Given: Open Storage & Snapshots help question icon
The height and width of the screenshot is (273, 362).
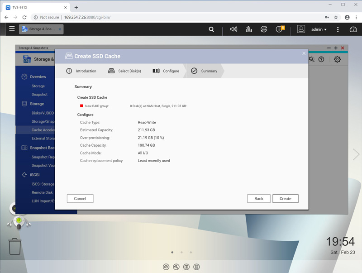Looking at the screenshot, I should (321, 59).
